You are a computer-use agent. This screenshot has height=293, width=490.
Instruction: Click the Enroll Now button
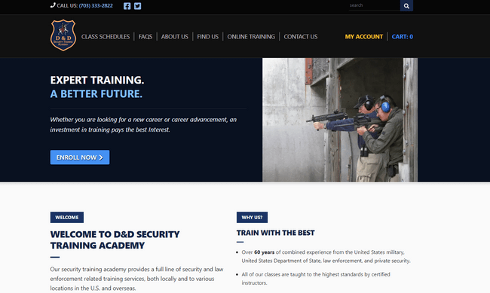80,157
